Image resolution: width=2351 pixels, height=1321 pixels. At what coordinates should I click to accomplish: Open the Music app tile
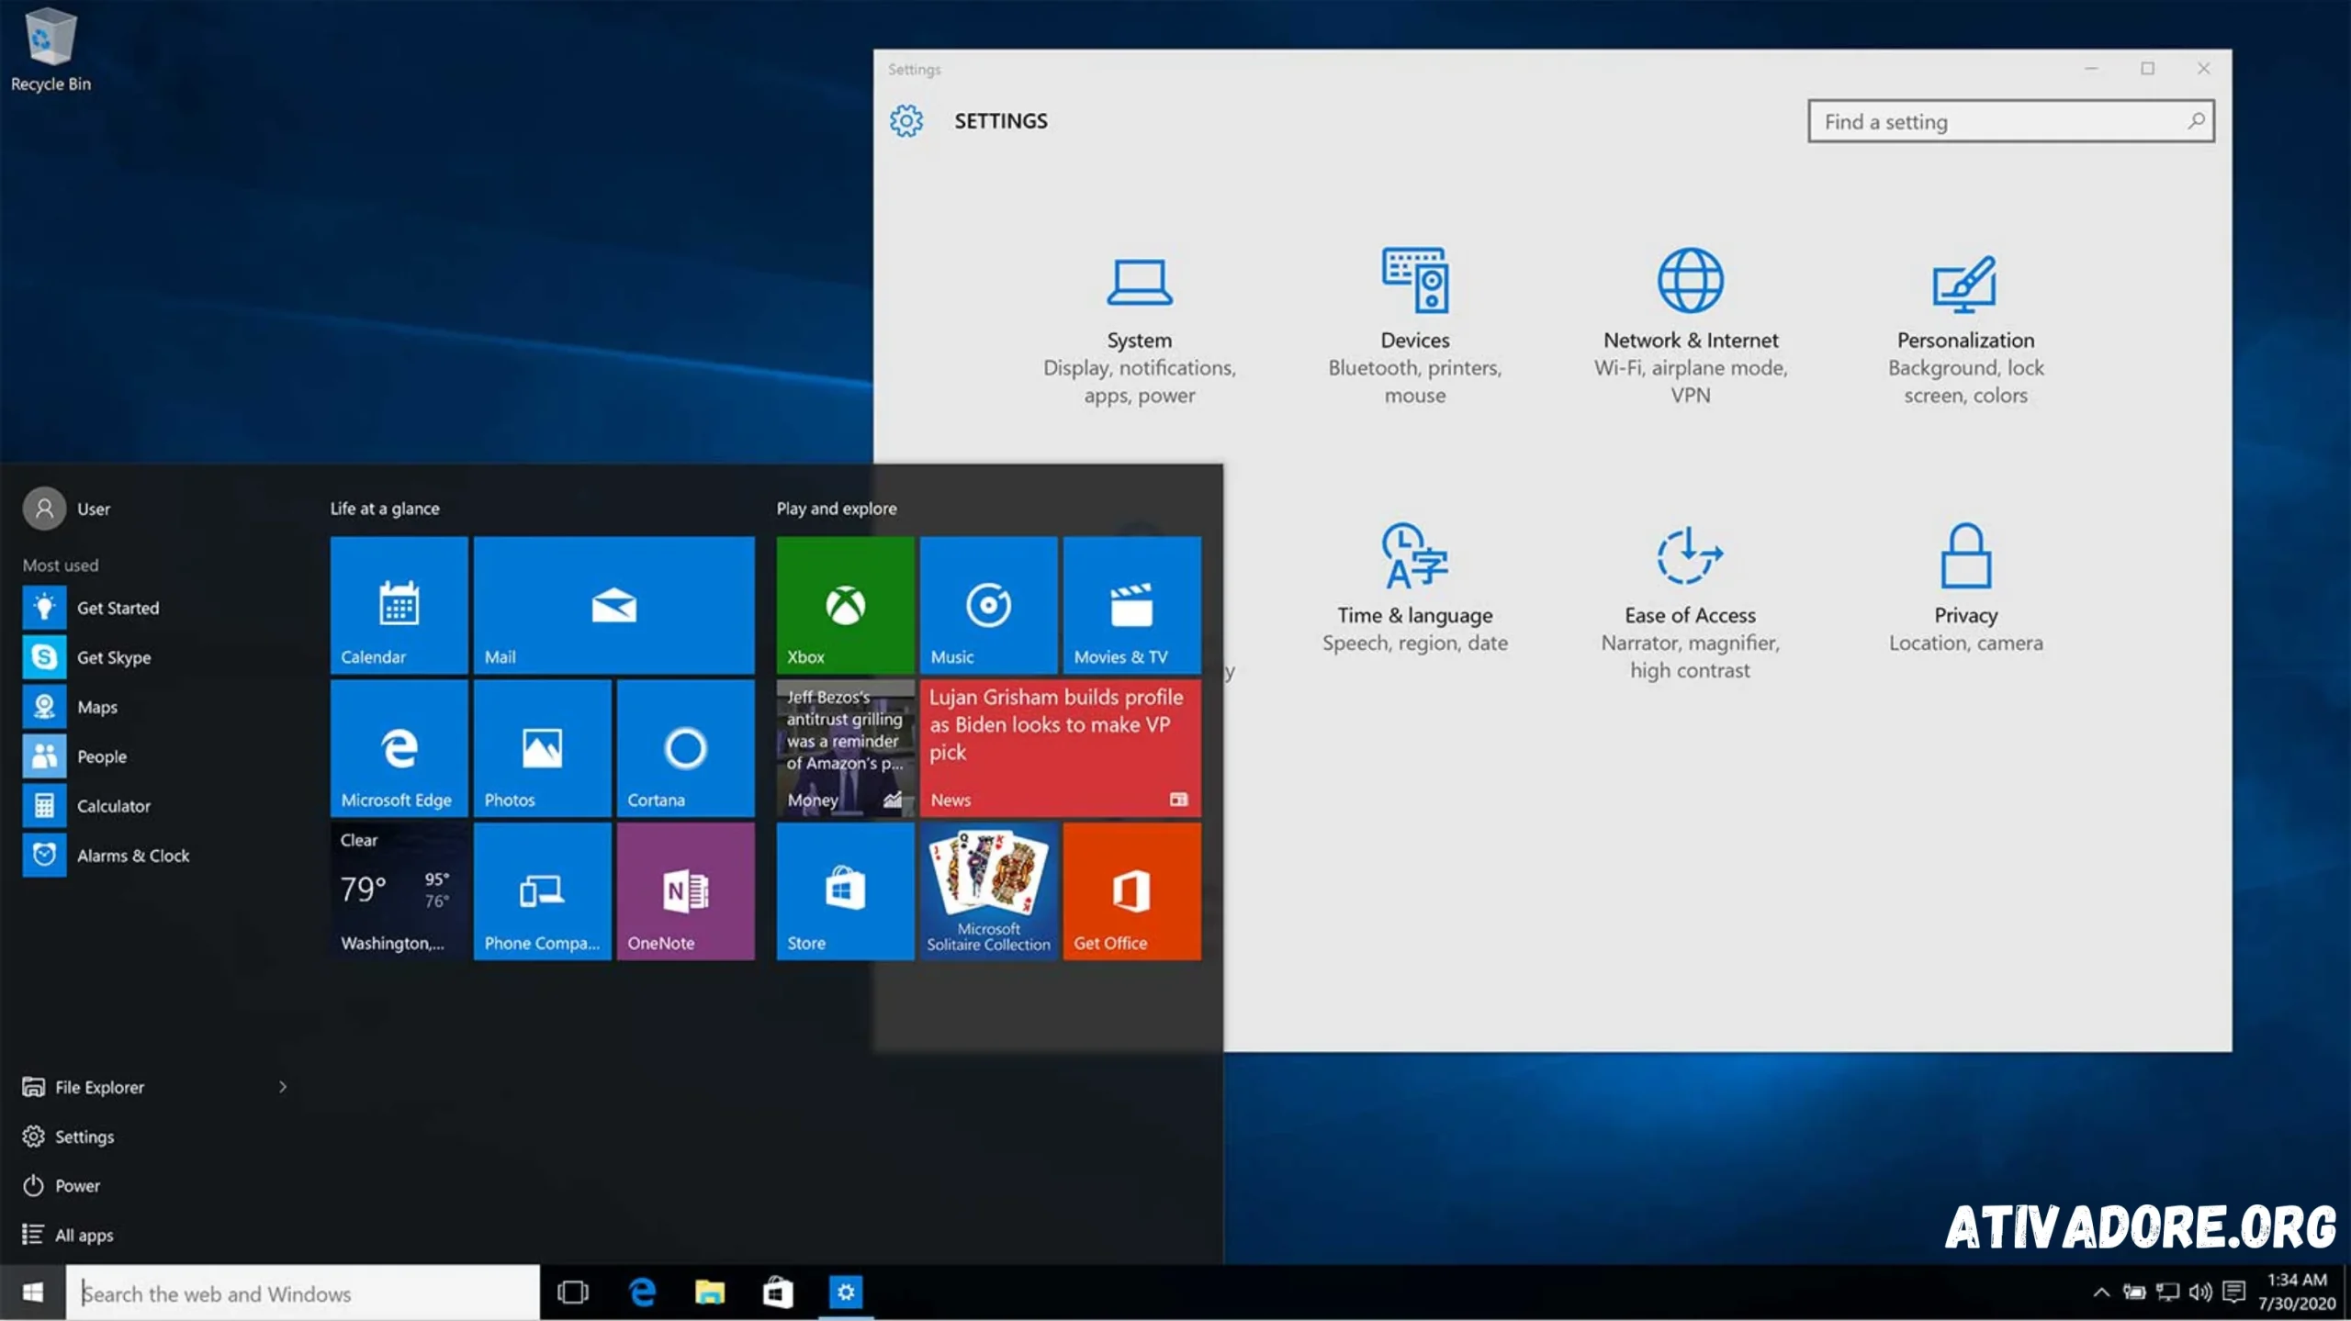pyautogui.click(x=988, y=602)
